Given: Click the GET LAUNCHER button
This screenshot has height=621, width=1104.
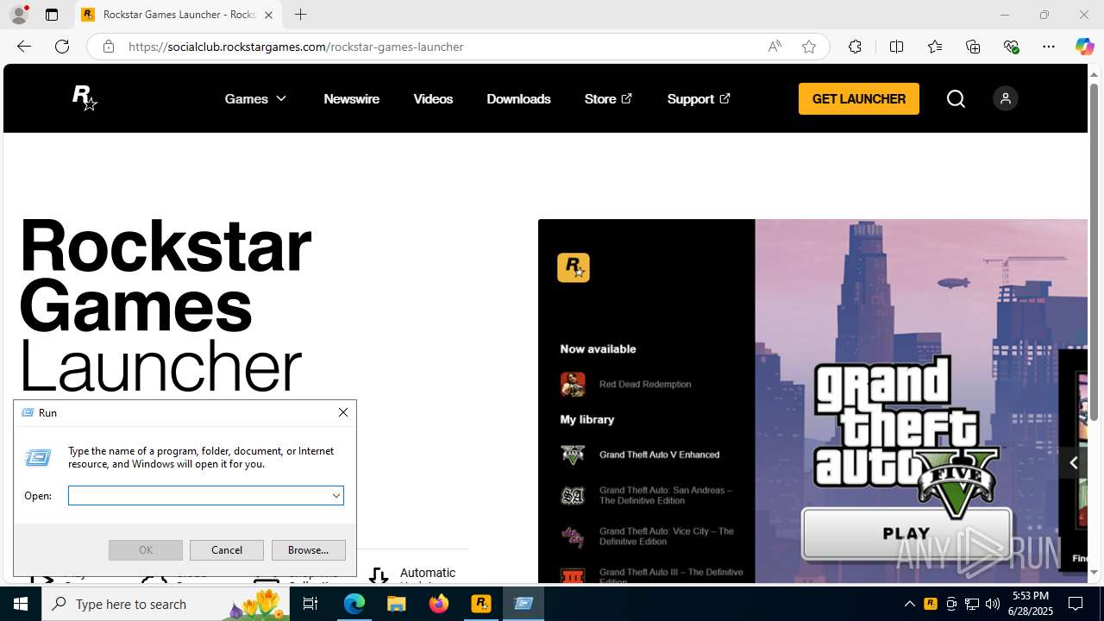Looking at the screenshot, I should (x=859, y=98).
